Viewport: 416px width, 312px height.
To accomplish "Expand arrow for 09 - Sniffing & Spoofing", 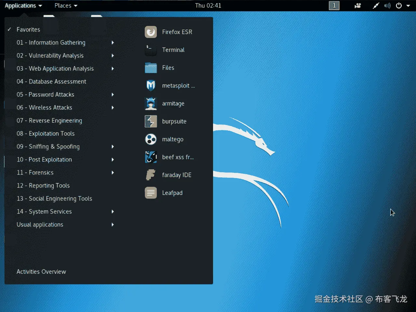I will (113, 147).
